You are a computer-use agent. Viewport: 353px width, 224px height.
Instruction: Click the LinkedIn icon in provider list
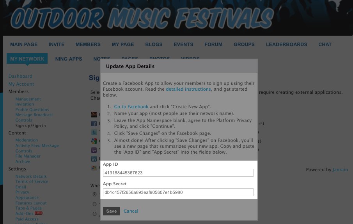[x=94, y=159]
